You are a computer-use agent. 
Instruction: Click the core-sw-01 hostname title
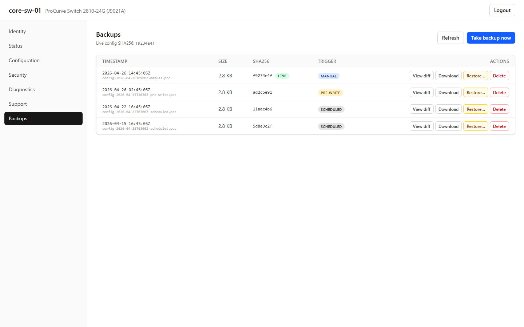click(25, 11)
